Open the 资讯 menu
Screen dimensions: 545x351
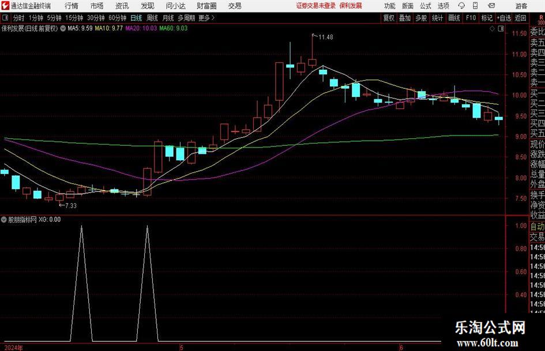(122, 6)
